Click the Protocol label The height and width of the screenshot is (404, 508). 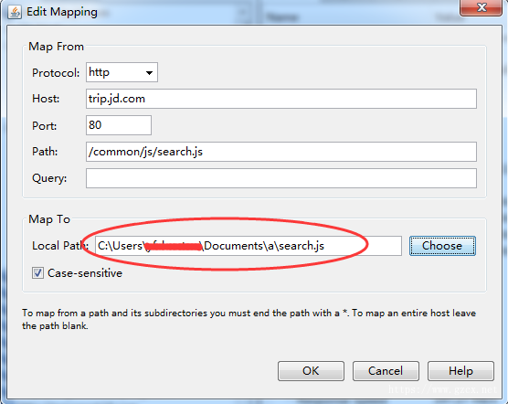(56, 73)
